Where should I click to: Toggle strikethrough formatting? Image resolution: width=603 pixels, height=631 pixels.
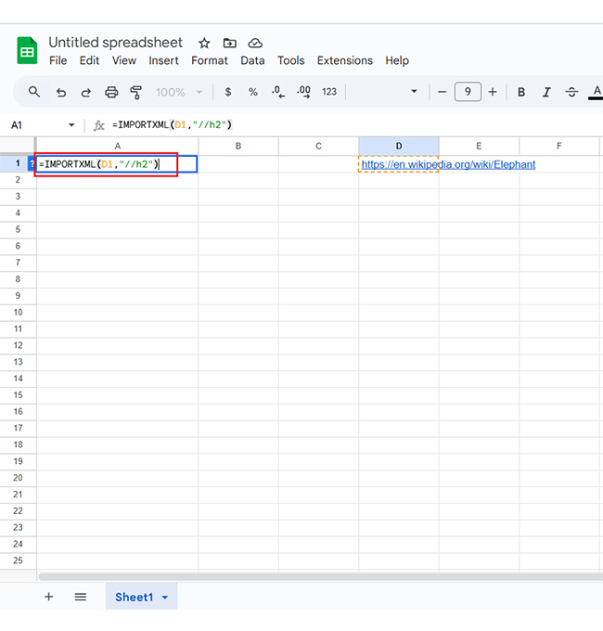571,92
